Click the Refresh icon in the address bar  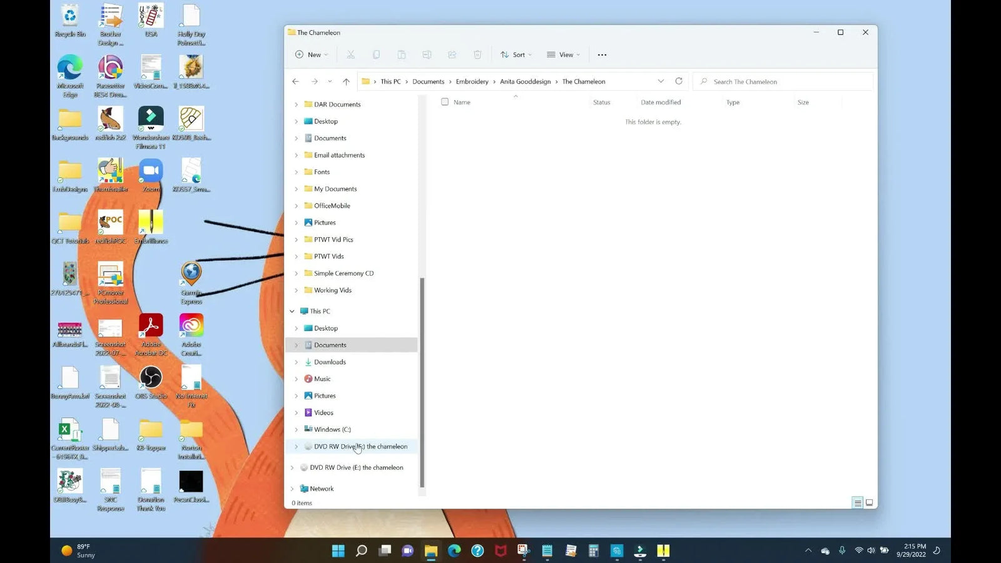tap(679, 81)
